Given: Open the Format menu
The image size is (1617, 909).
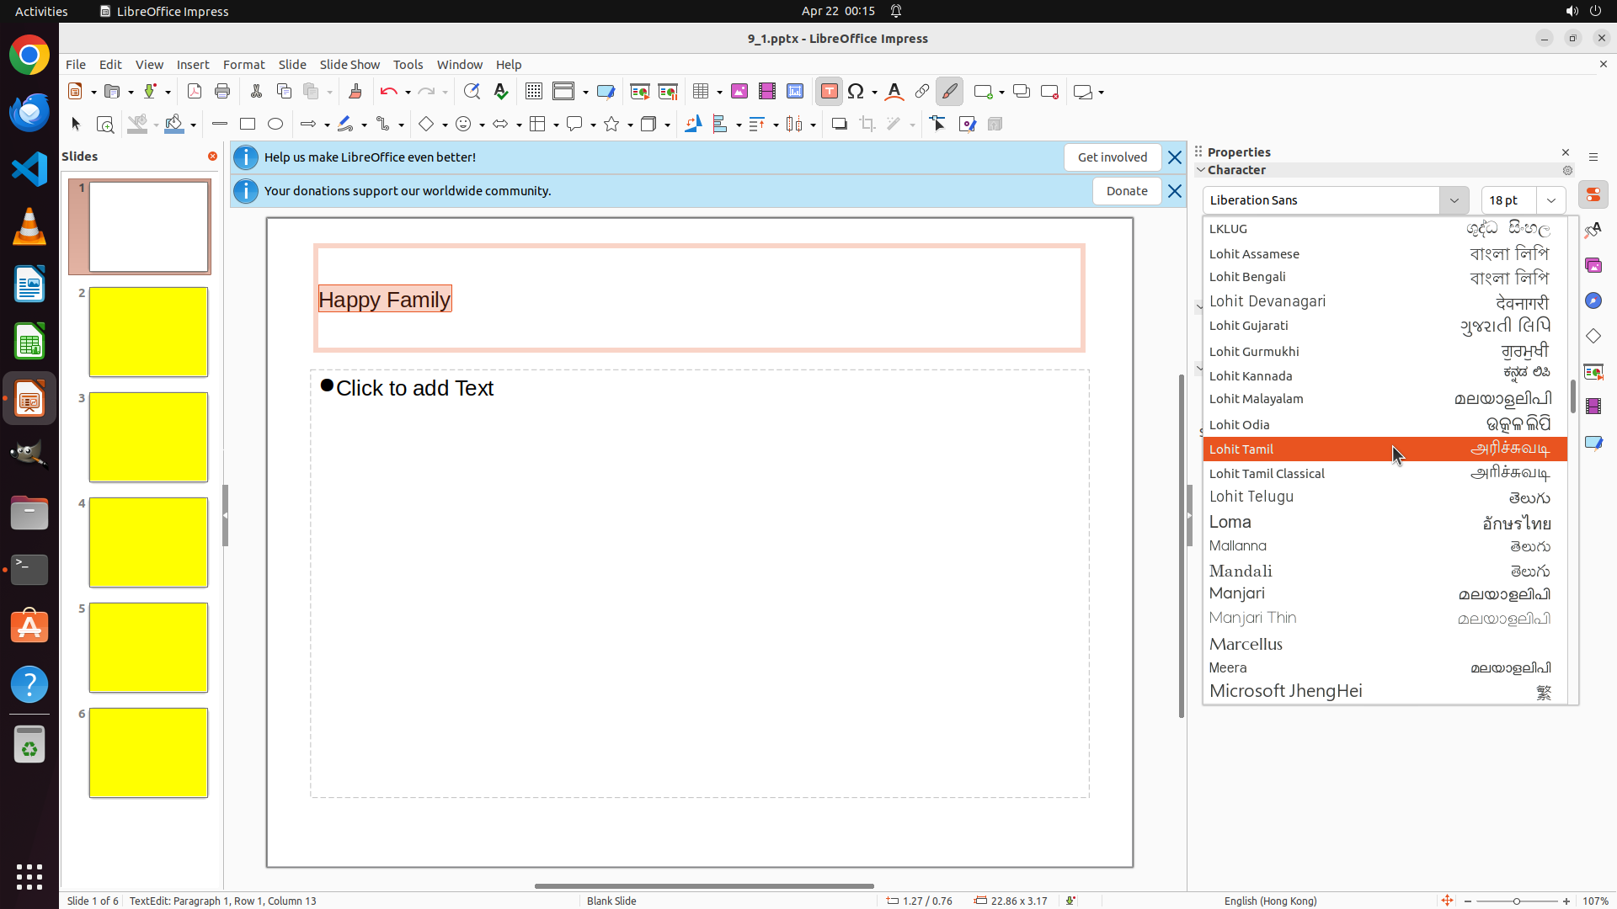Looking at the screenshot, I should tap(243, 65).
